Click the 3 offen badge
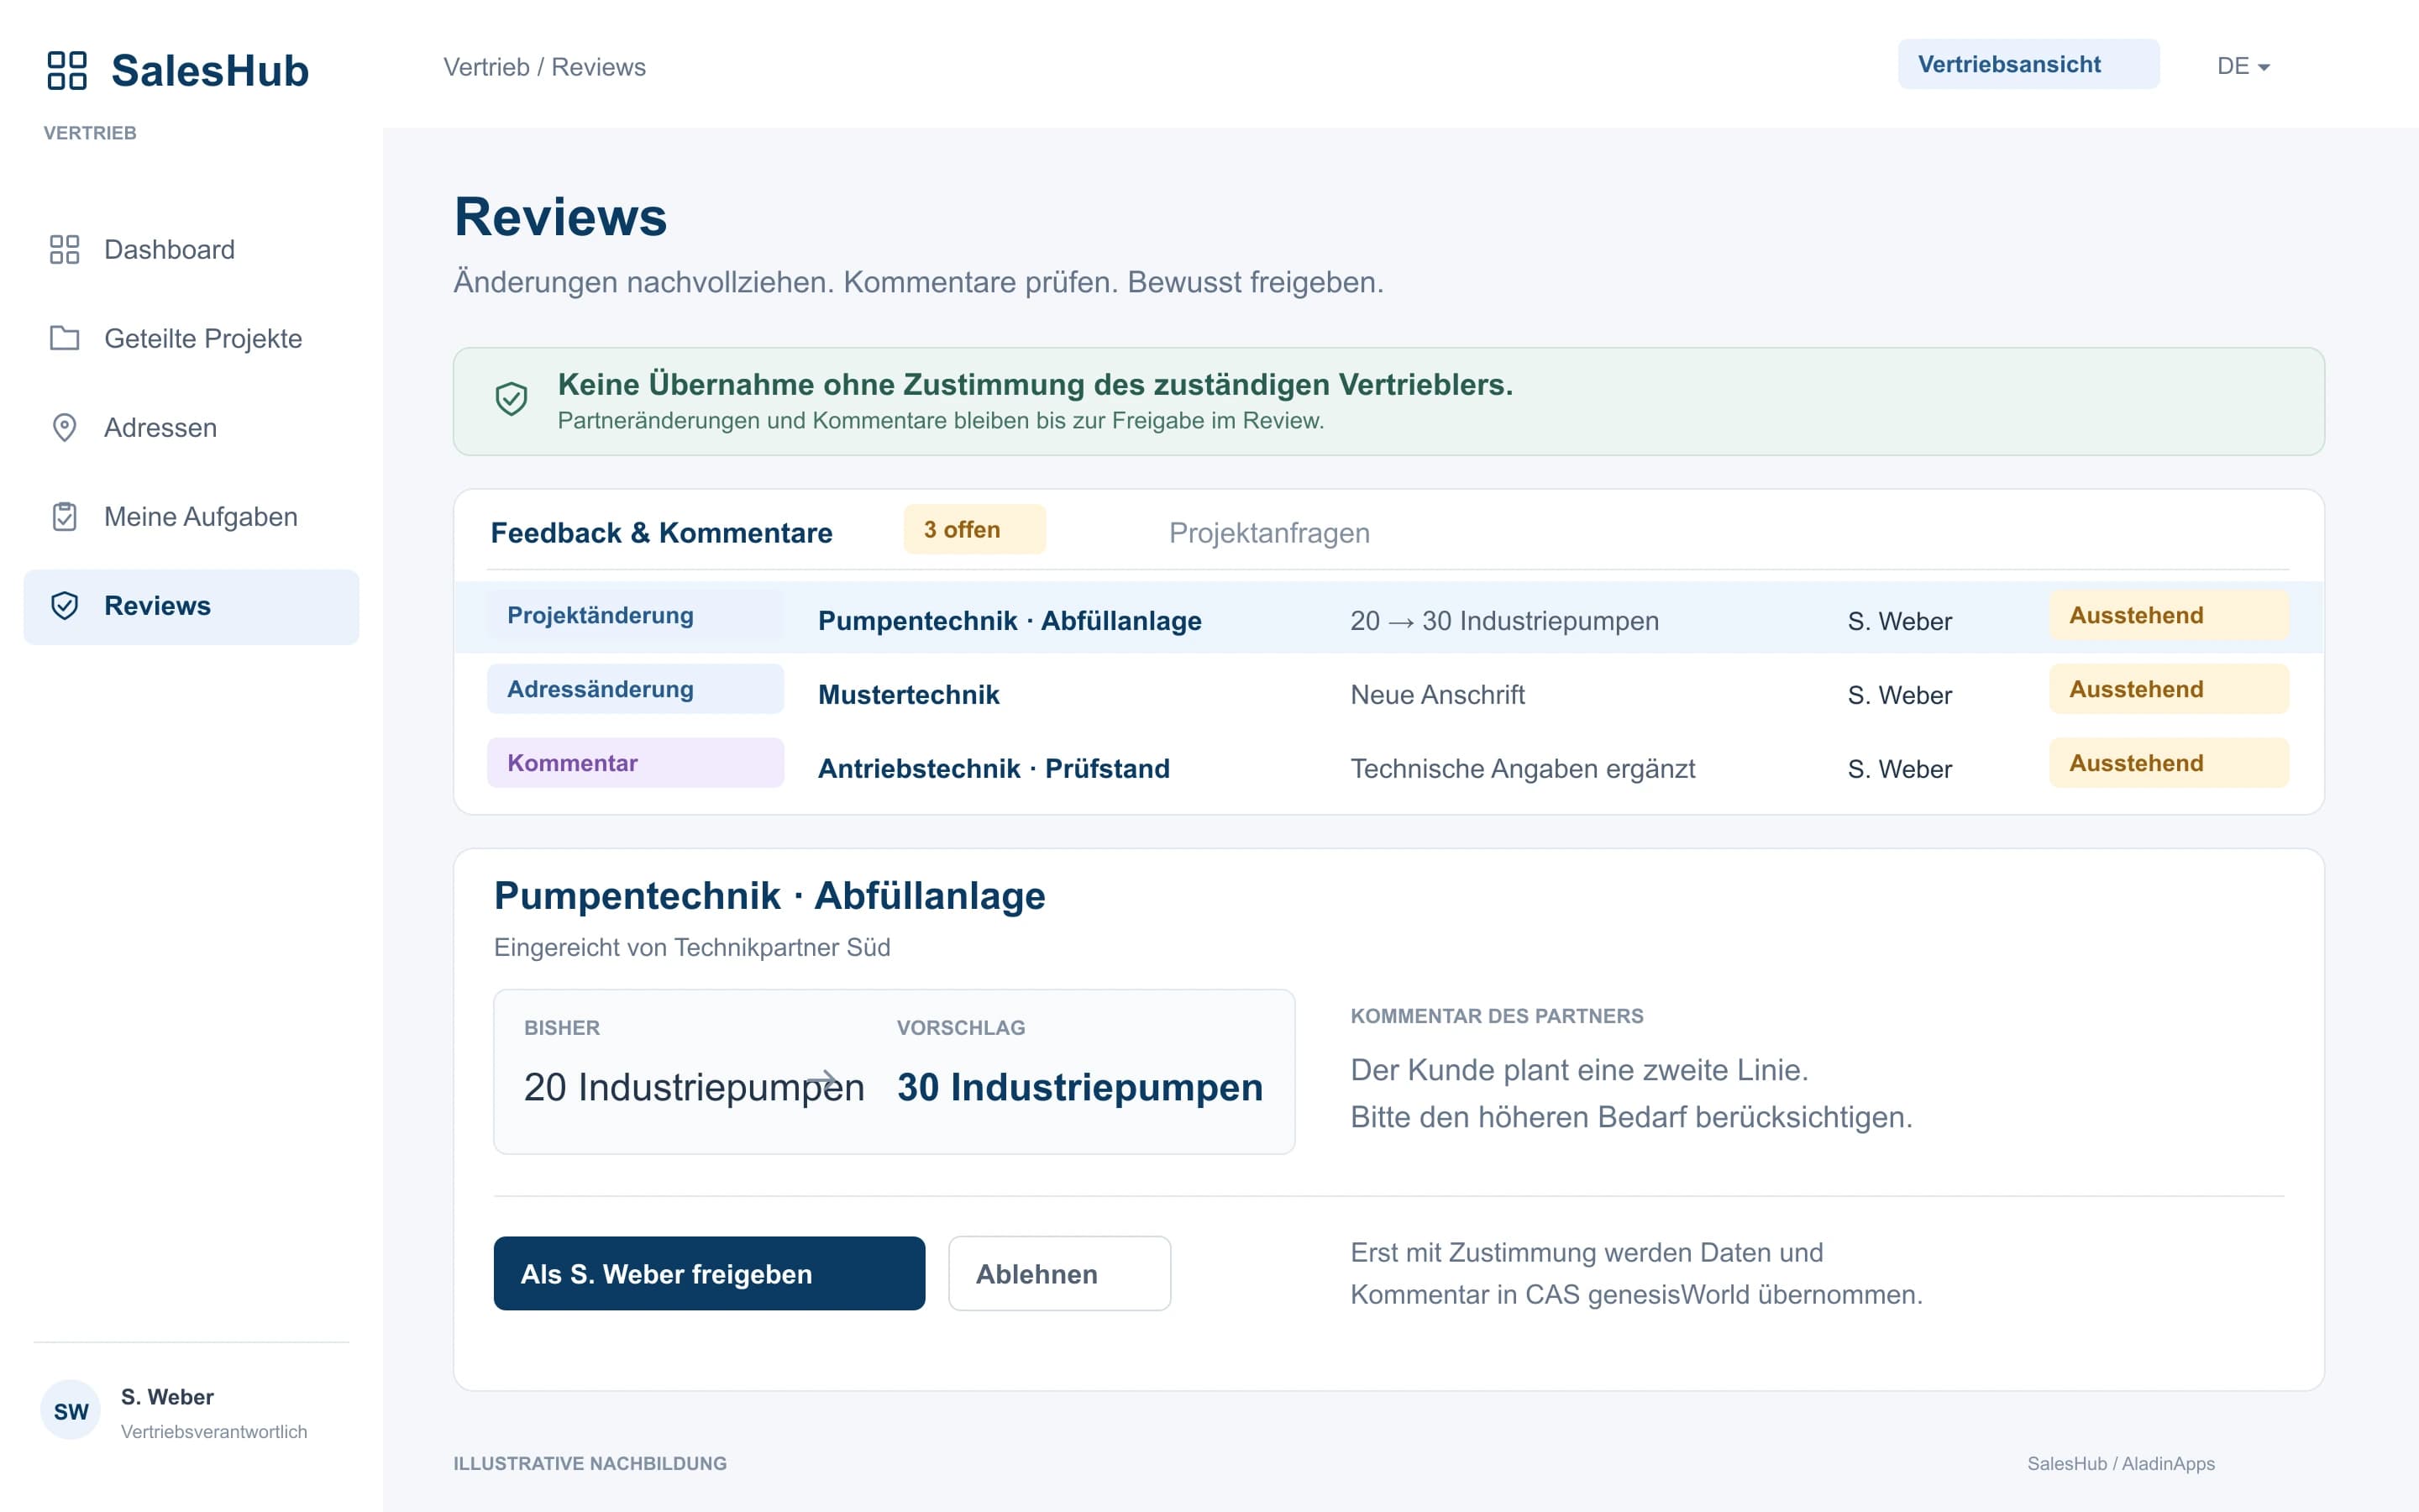This screenshot has height=1512, width=2419. [x=974, y=529]
